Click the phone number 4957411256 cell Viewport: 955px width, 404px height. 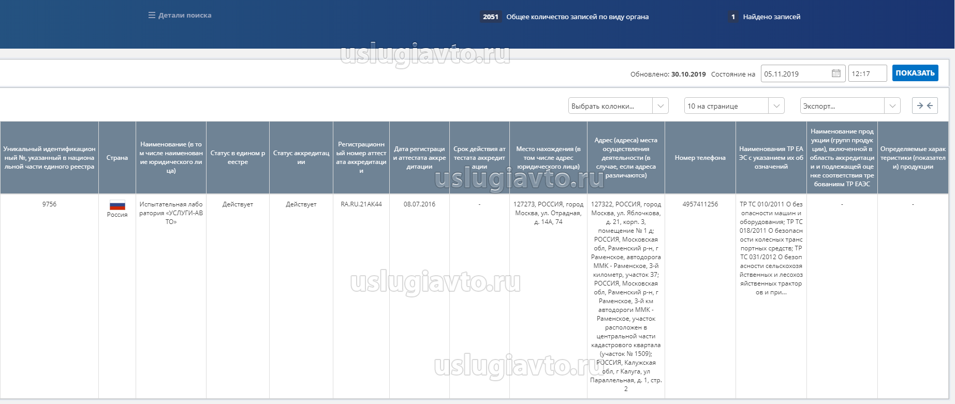[x=700, y=204]
